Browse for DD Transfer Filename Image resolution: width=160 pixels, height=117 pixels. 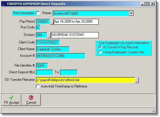[137, 80]
